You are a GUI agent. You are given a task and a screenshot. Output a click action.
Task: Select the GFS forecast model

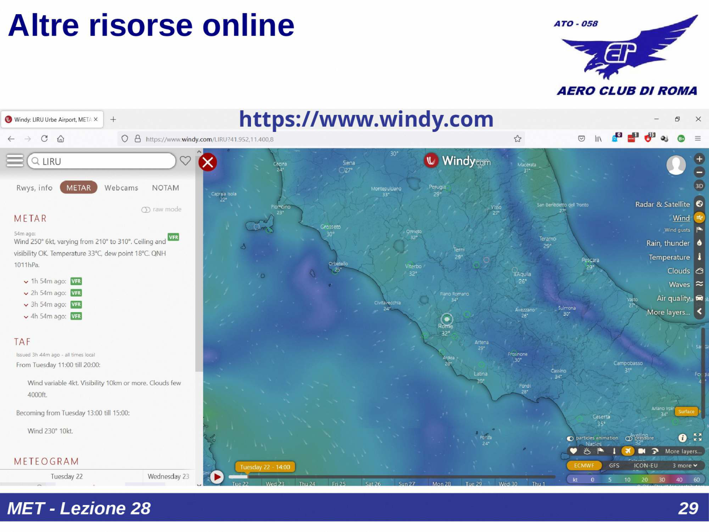(x=614, y=466)
